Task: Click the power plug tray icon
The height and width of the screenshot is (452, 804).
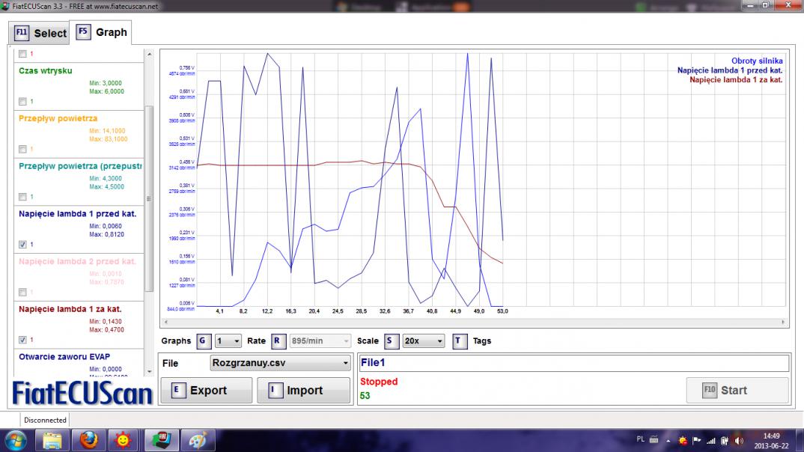Action: pyautogui.click(x=725, y=441)
